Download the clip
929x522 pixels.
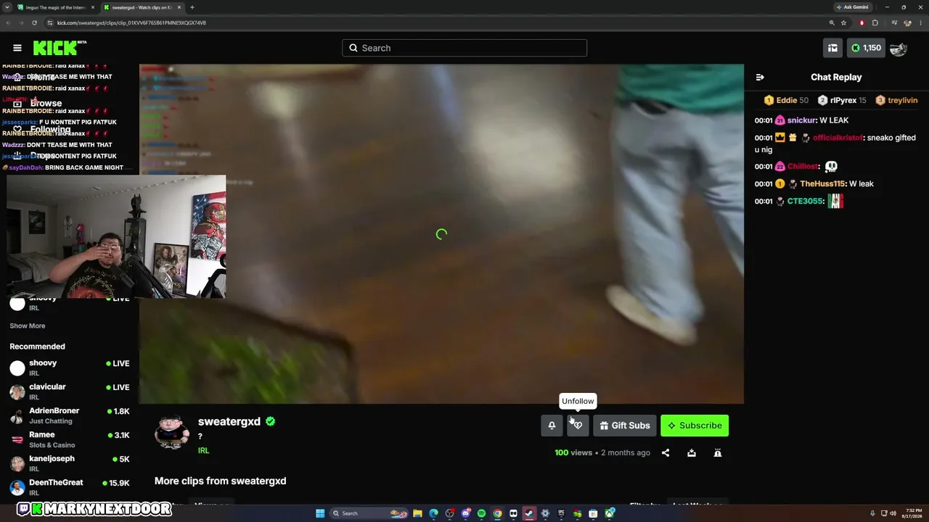(x=692, y=453)
